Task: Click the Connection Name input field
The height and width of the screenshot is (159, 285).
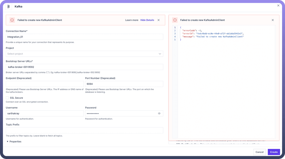Action: [x=84, y=37]
